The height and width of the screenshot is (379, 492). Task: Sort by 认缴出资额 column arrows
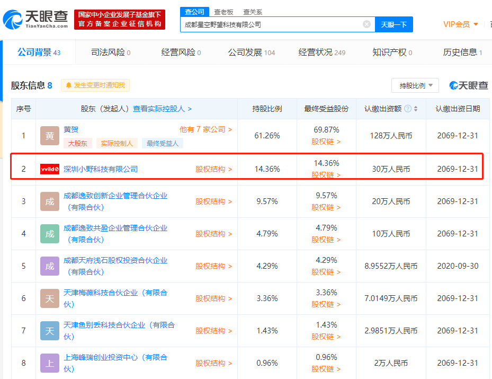(416, 109)
